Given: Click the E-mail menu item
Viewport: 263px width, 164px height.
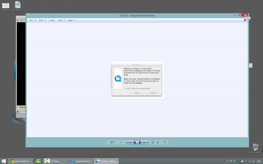Looking at the screenshot, I should 52,20.
